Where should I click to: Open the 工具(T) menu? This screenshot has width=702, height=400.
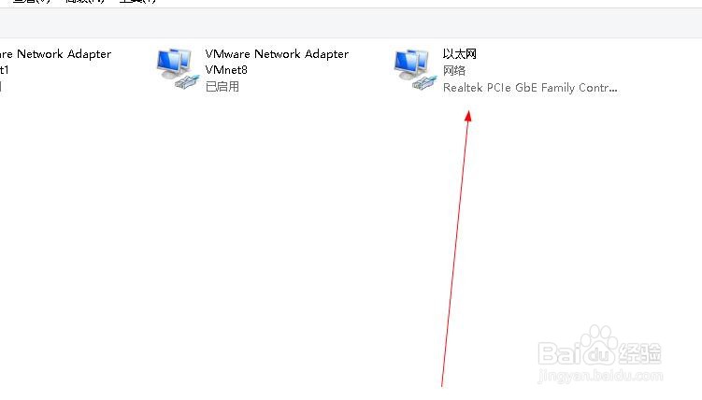(x=137, y=1)
